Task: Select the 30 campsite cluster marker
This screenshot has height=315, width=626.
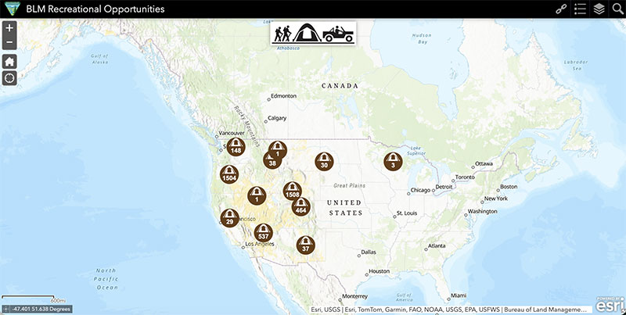Action: point(324,162)
